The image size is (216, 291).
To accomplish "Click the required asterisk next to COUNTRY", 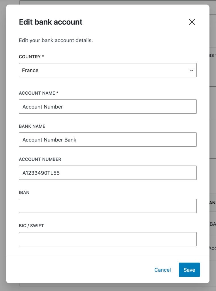I will (43, 57).
